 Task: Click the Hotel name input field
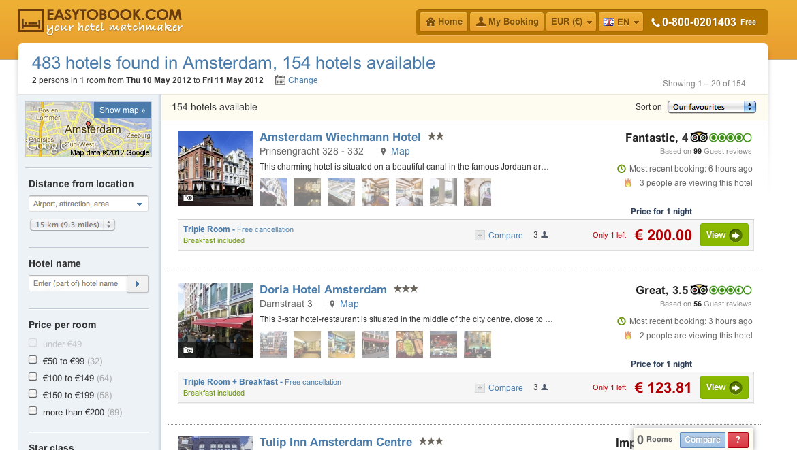point(77,283)
